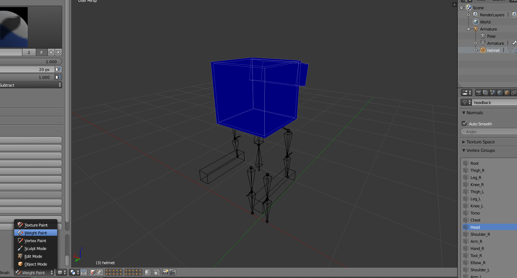Collapse the top Armature object in outliner
The width and height of the screenshot is (517, 278).
coord(468,29)
